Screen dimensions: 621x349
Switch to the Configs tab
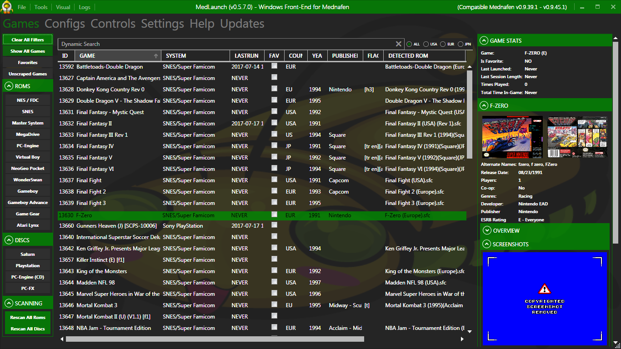point(65,24)
